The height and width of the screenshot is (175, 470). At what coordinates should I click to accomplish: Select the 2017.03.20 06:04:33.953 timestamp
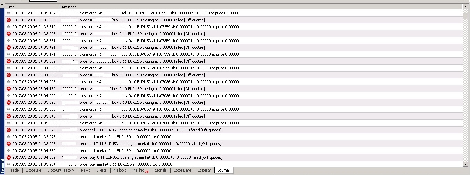pyautogui.click(x=34, y=20)
